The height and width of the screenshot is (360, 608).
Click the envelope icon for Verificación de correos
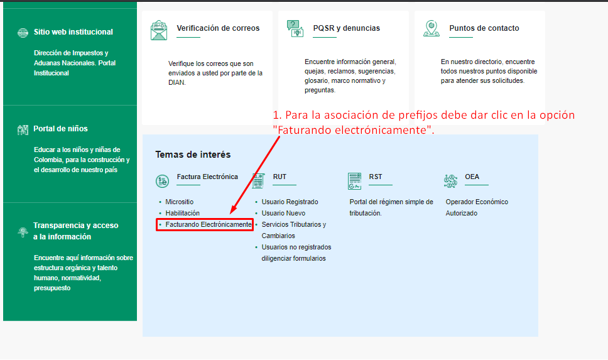(158, 30)
